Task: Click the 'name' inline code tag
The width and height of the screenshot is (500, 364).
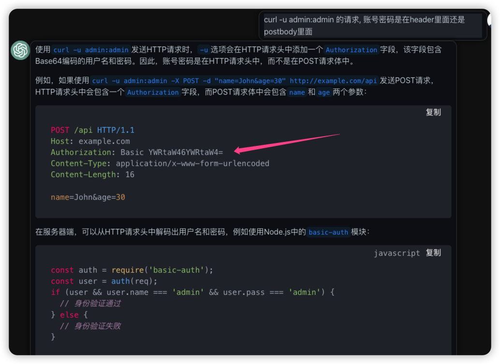Action: click(297, 92)
